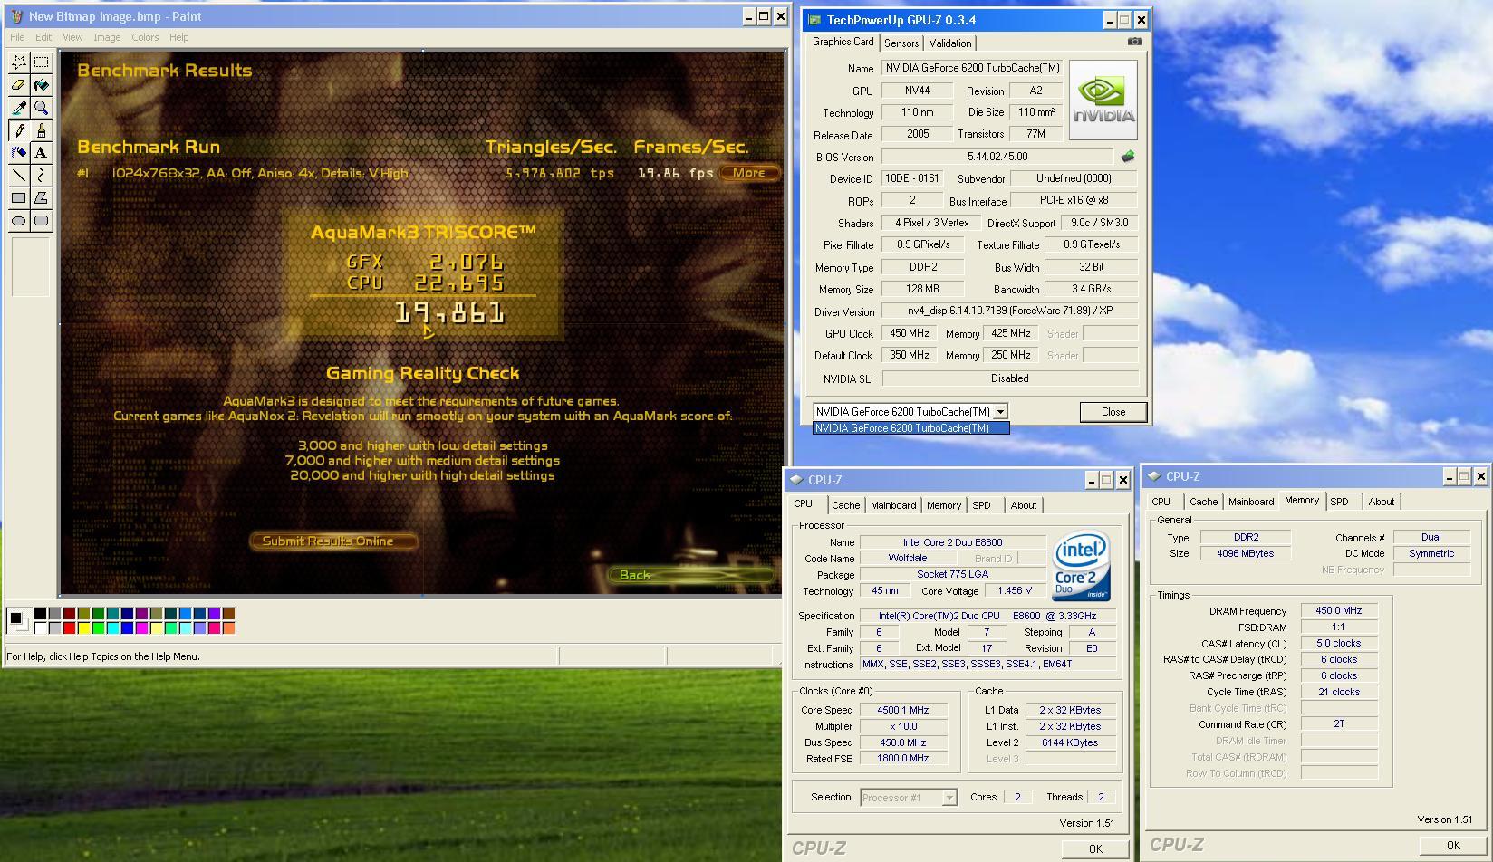Click the Intel Core 2 Duo logo
Image resolution: width=1493 pixels, height=862 pixels.
click(x=1082, y=567)
